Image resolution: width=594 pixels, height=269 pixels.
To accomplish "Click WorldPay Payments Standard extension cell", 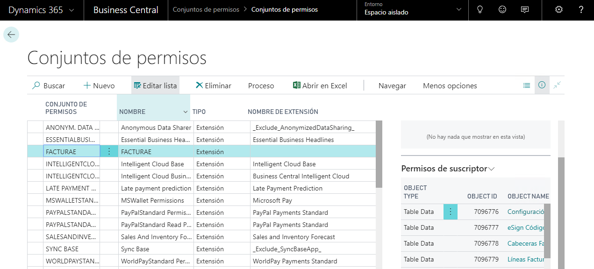I will pos(313,261).
